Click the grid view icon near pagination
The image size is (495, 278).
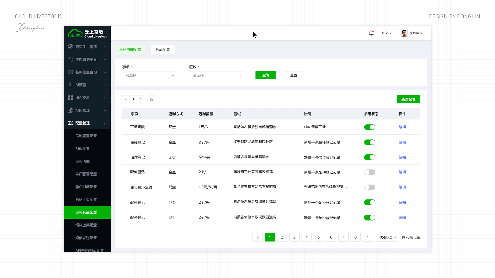(151, 99)
